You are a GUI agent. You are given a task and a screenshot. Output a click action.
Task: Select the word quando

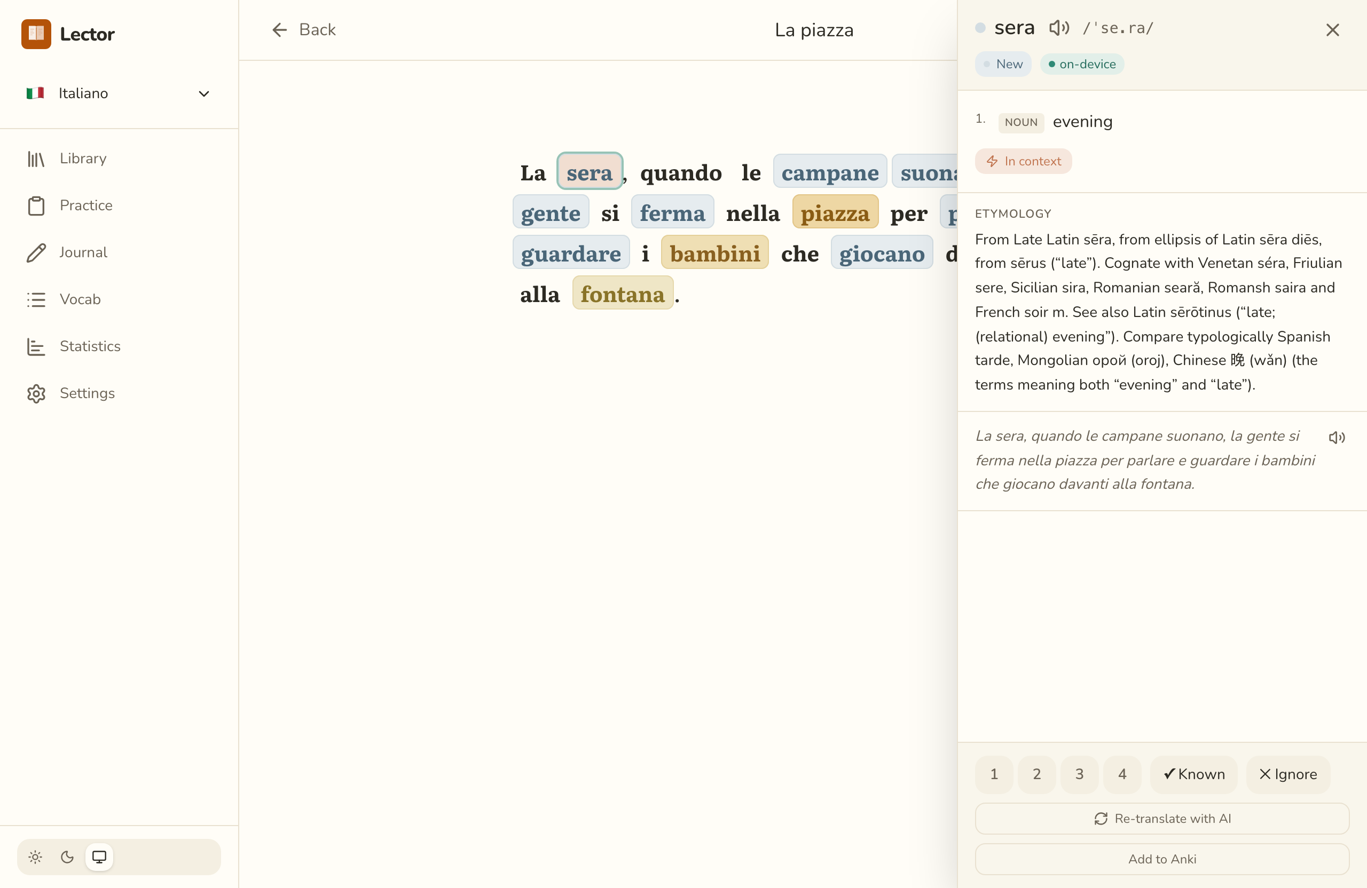tap(681, 172)
